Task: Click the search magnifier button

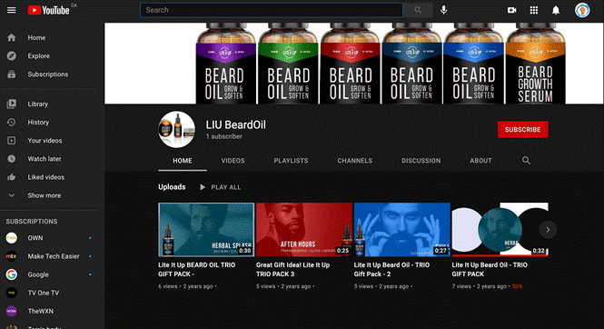Action: click(x=418, y=10)
